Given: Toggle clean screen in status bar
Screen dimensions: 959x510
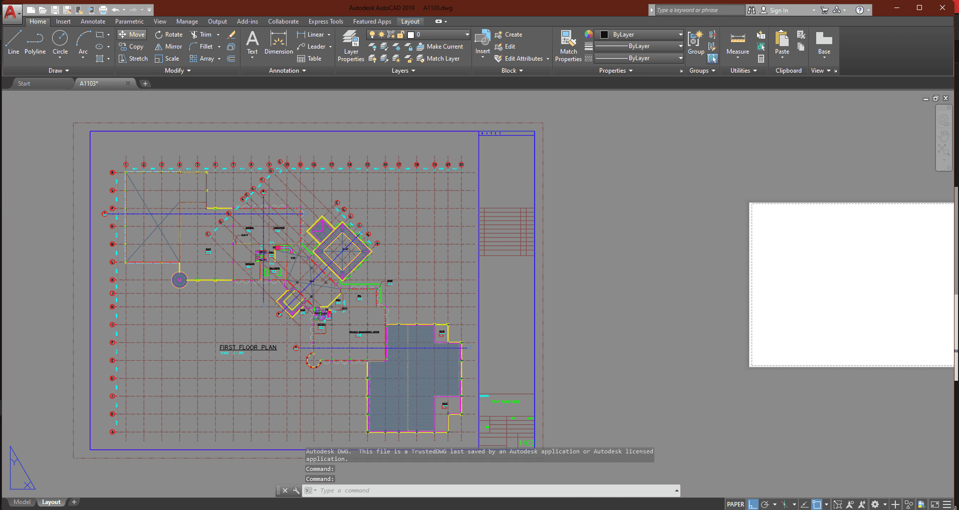Looking at the screenshot, I should [935, 504].
